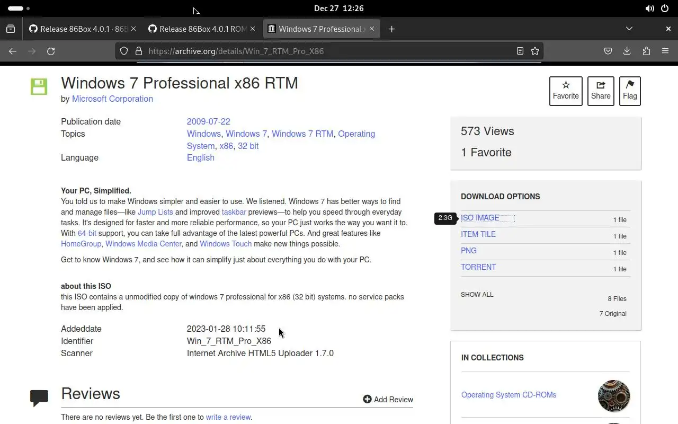The width and height of the screenshot is (678, 424).
Task: Open publication date 2009-07-22 link
Action: 208,122
